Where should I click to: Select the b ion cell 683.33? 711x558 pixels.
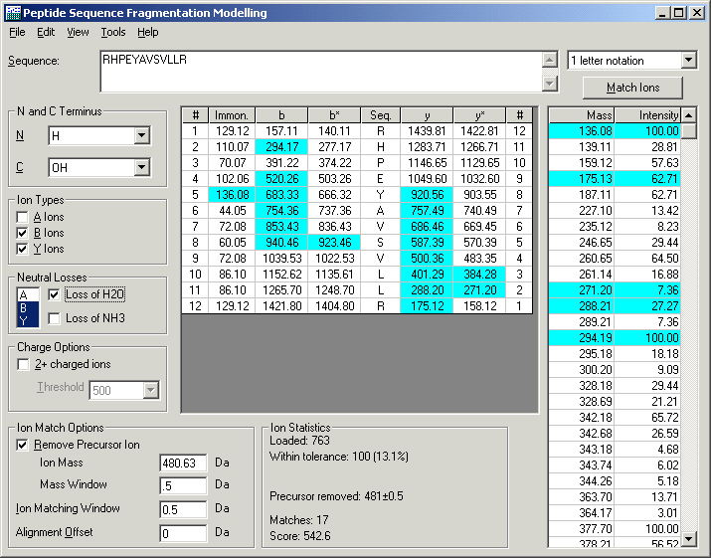point(281,195)
